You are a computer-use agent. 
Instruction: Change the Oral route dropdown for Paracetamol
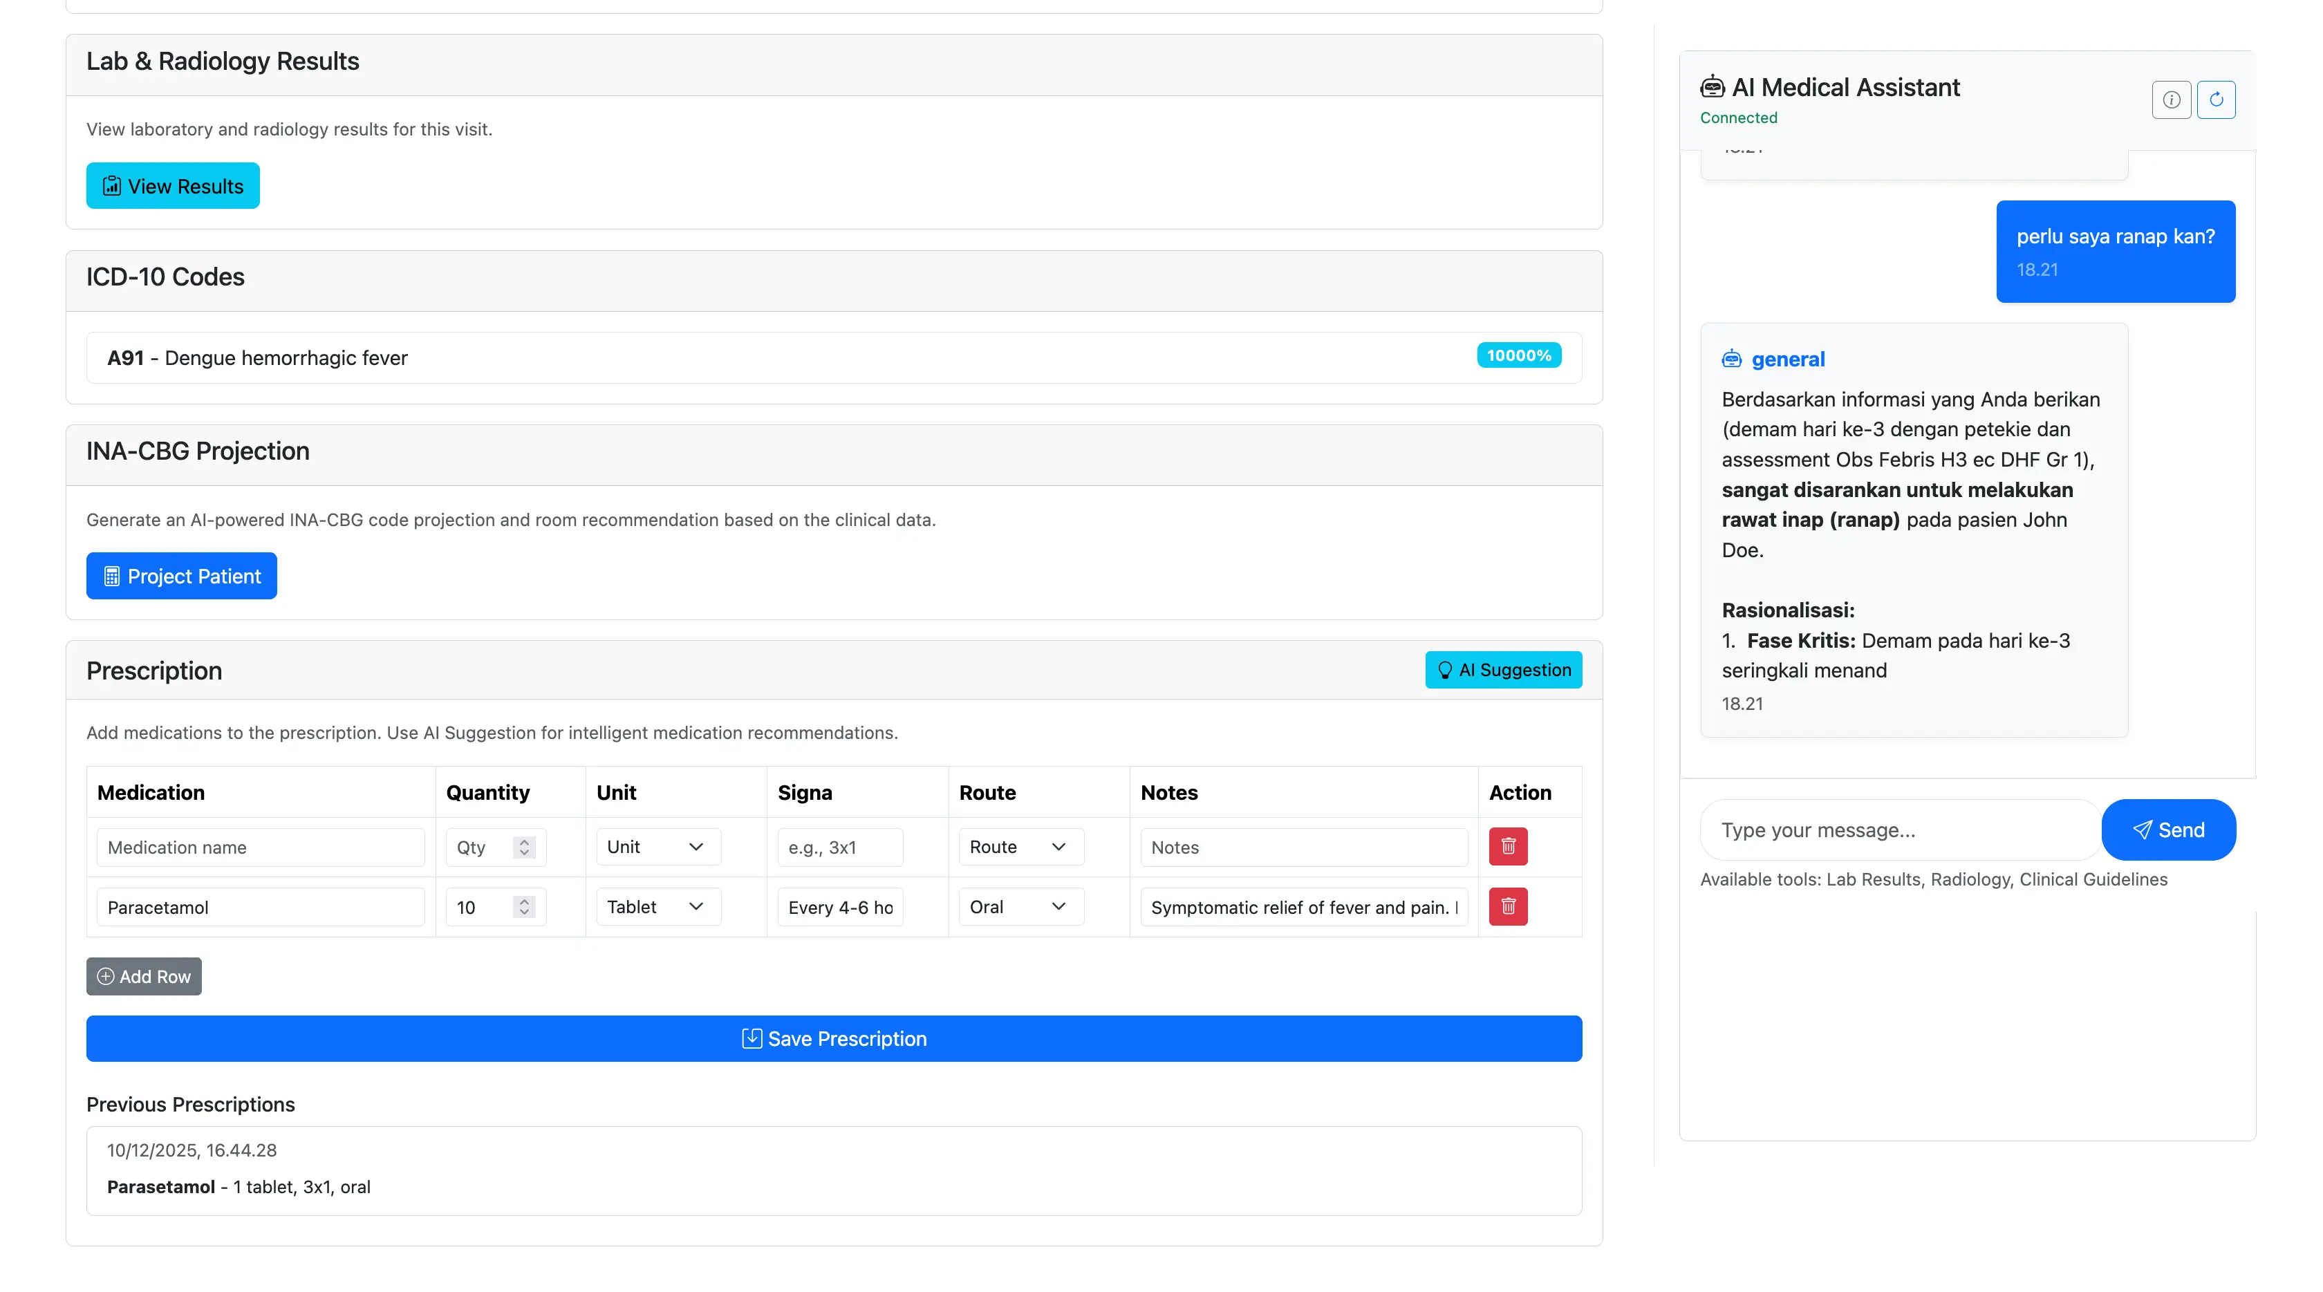1020,906
